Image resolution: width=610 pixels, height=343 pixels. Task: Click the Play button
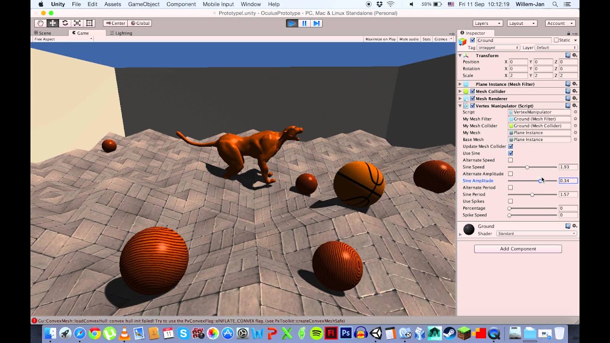(292, 23)
